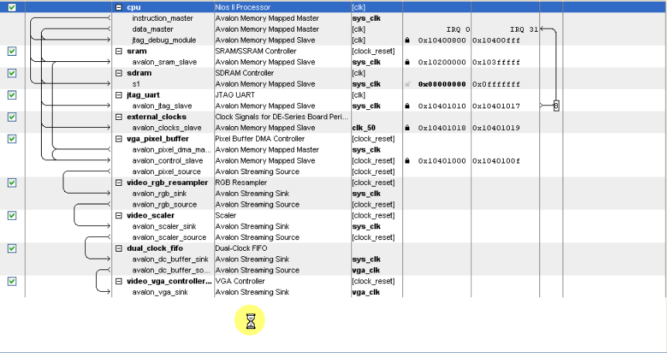This screenshot has height=353, width=667.
Task: Click sys_clk clock of instruction_master
Action: tap(366, 19)
